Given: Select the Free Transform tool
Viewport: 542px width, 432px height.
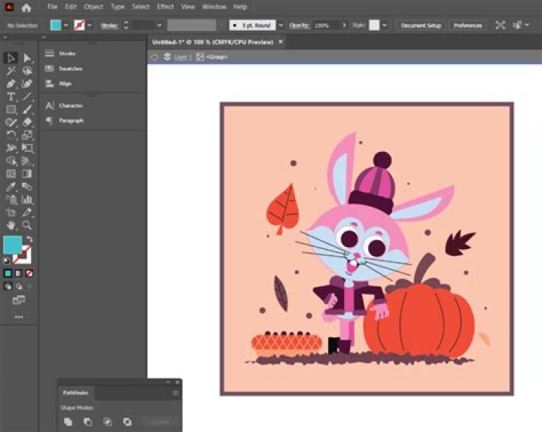Looking at the screenshot, I should pos(27,148).
